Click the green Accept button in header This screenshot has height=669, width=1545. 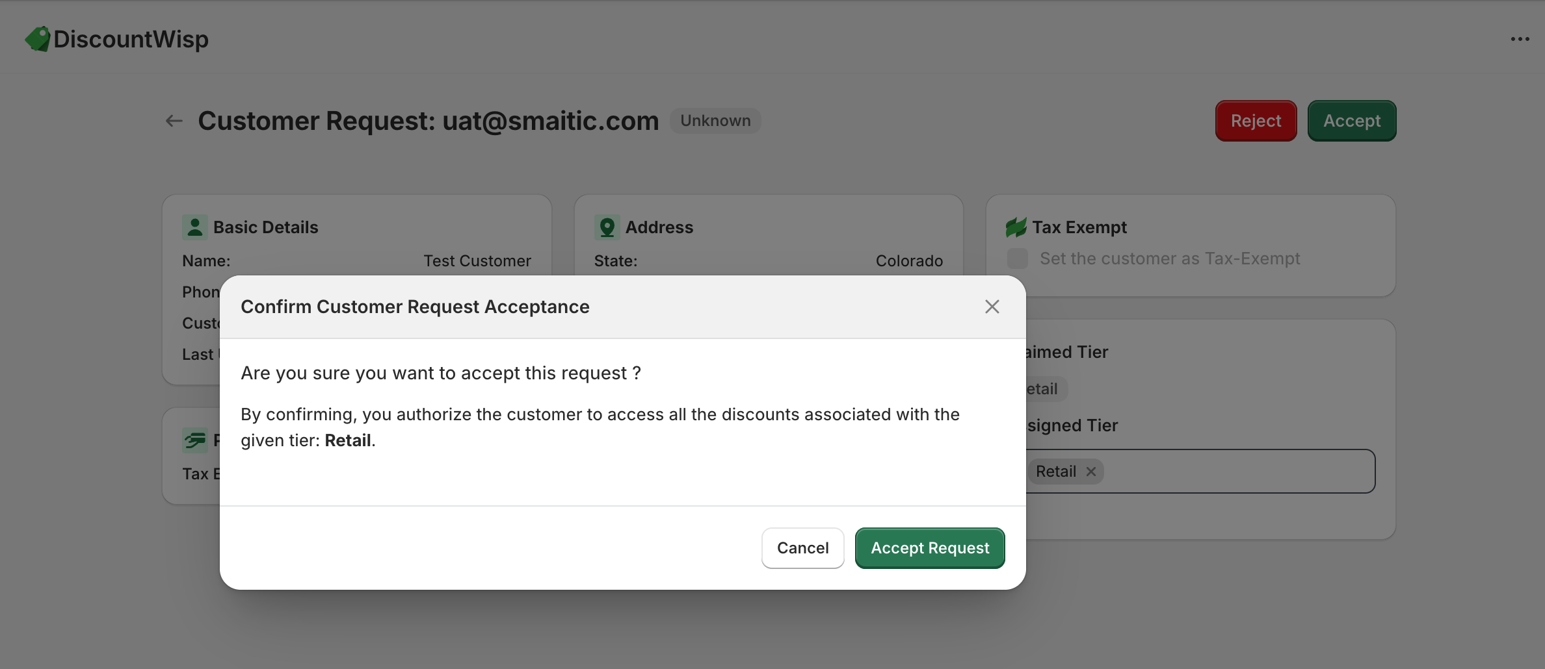[x=1351, y=121]
